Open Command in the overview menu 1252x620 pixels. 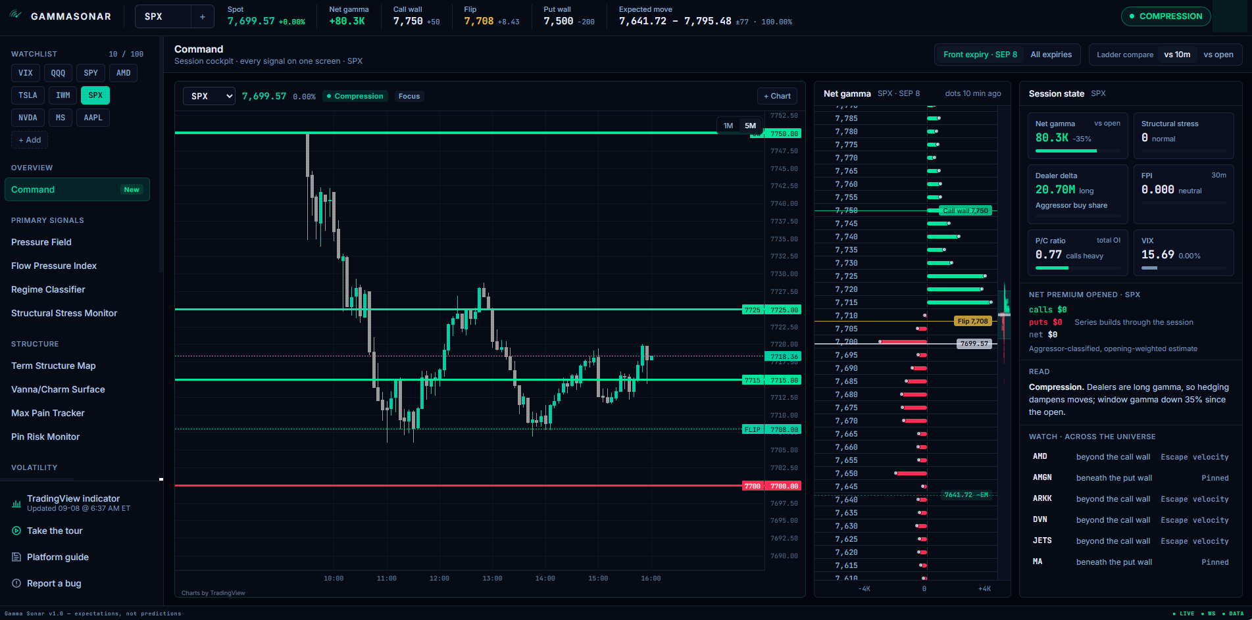pos(77,189)
